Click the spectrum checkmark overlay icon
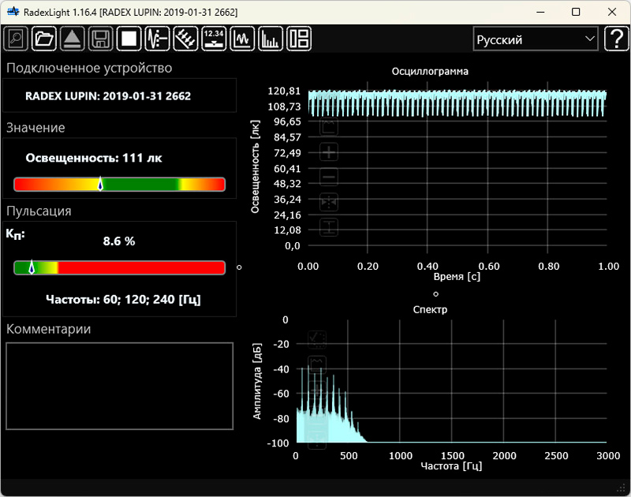The image size is (631, 497). (317, 339)
